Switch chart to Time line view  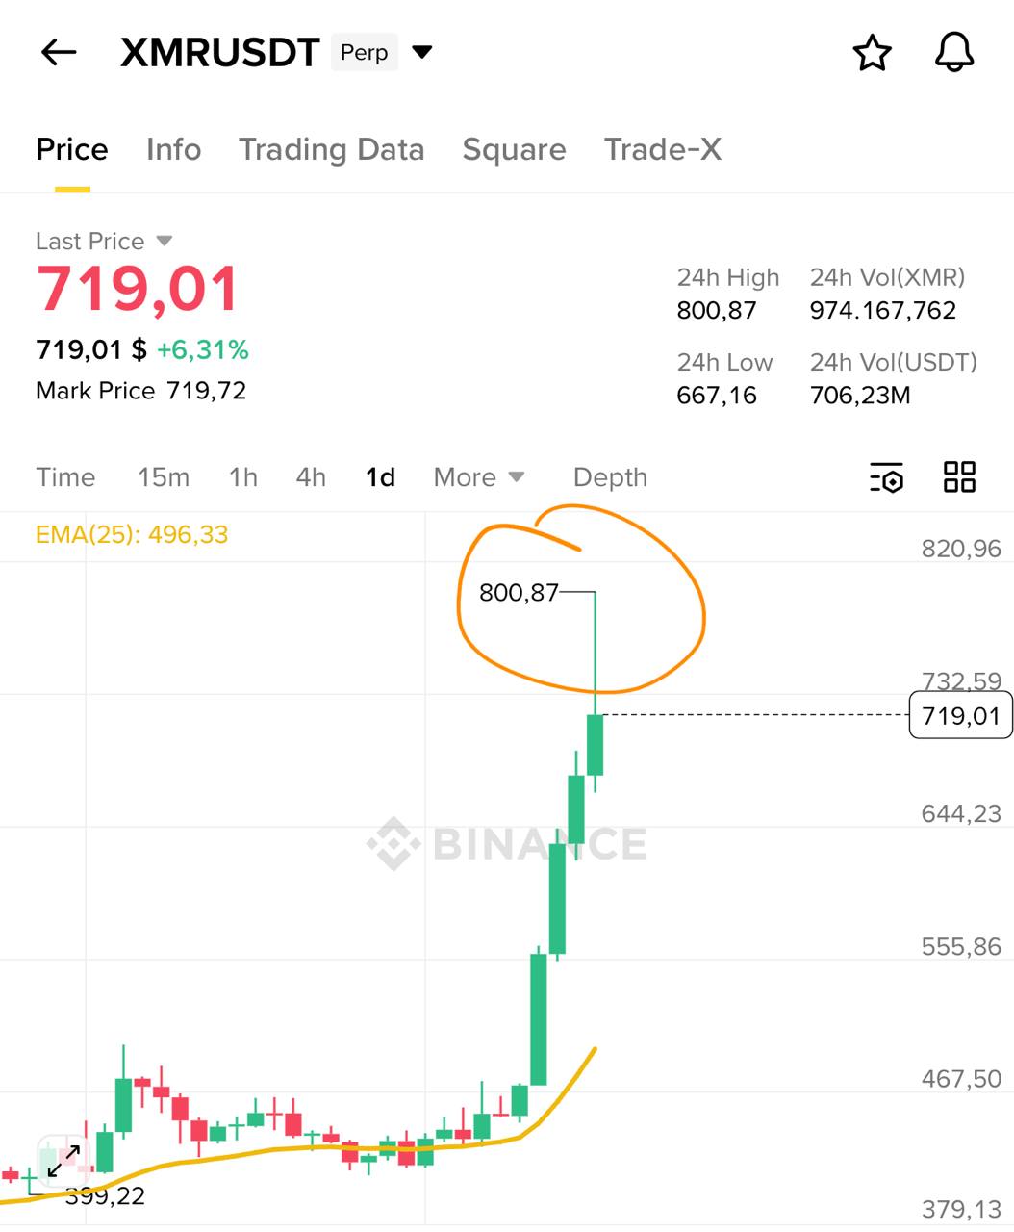click(65, 477)
